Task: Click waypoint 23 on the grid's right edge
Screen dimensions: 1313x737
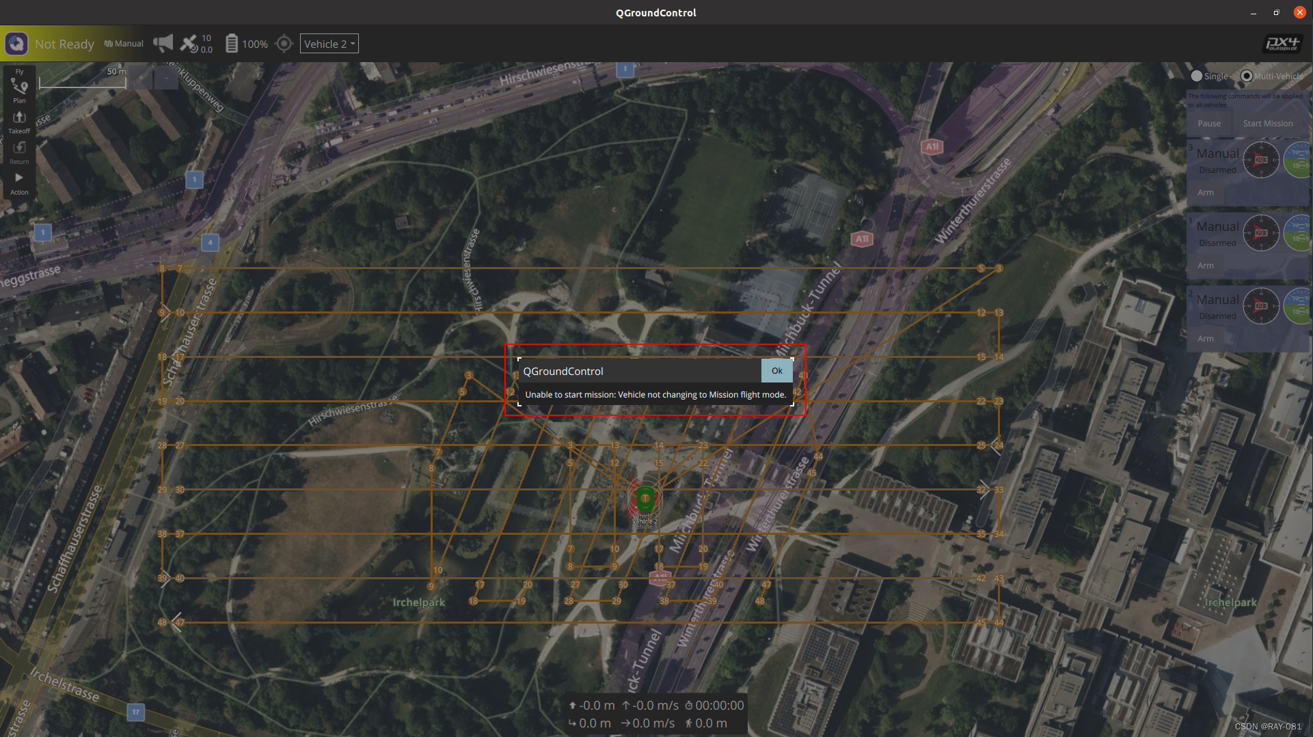Action: (x=999, y=401)
